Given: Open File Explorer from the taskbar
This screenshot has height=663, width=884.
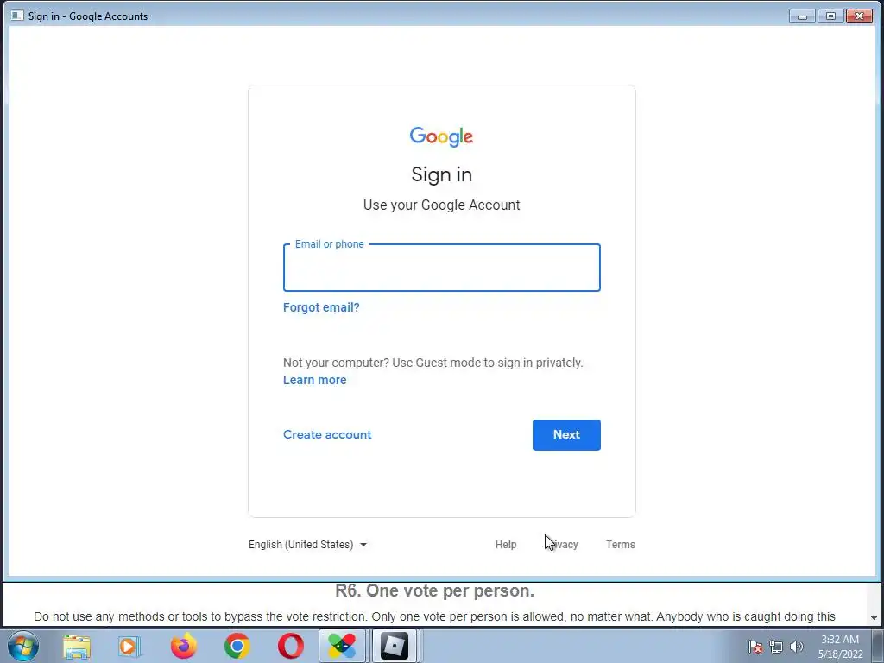Looking at the screenshot, I should tap(77, 647).
